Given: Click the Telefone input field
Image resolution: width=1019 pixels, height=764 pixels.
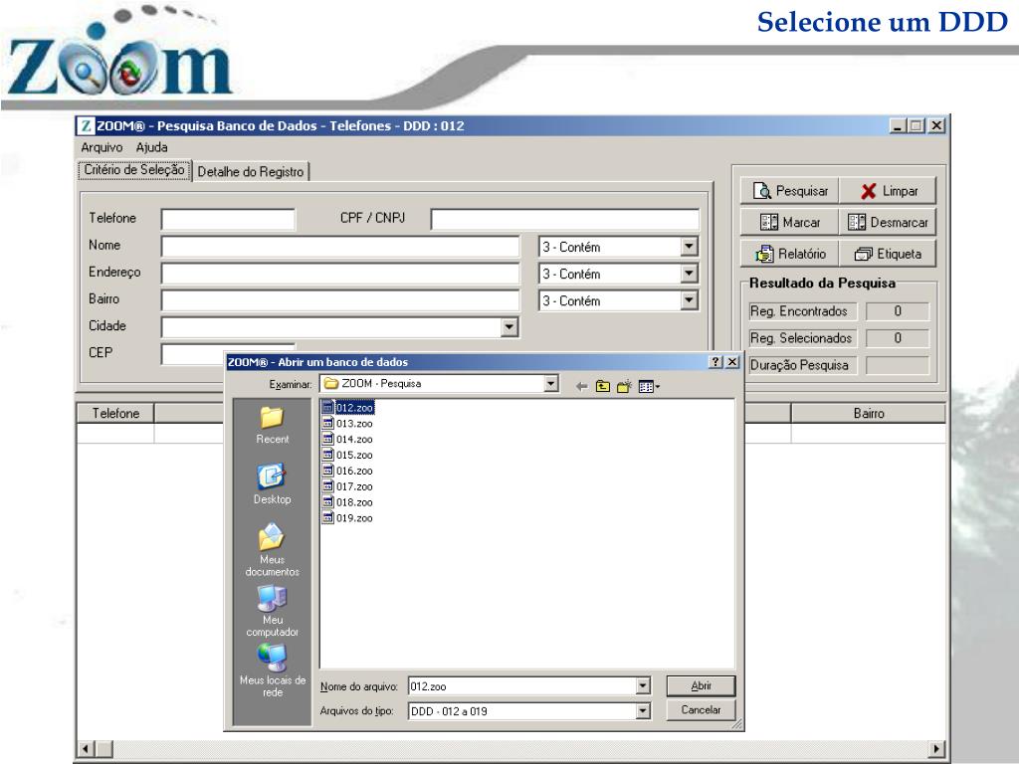Looking at the screenshot, I should coord(228,220).
